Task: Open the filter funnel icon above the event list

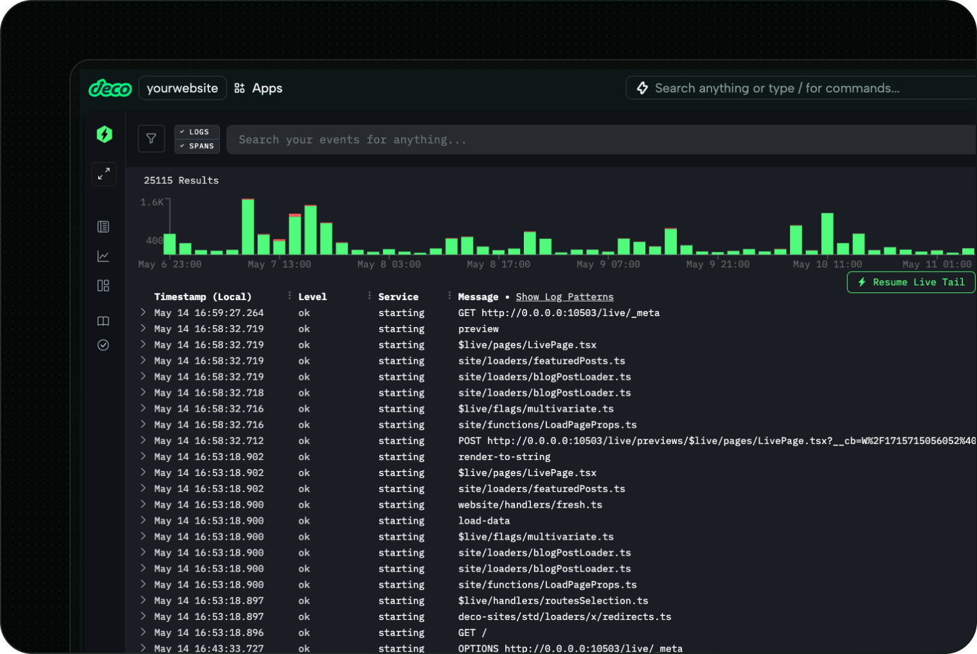Action: pyautogui.click(x=151, y=138)
